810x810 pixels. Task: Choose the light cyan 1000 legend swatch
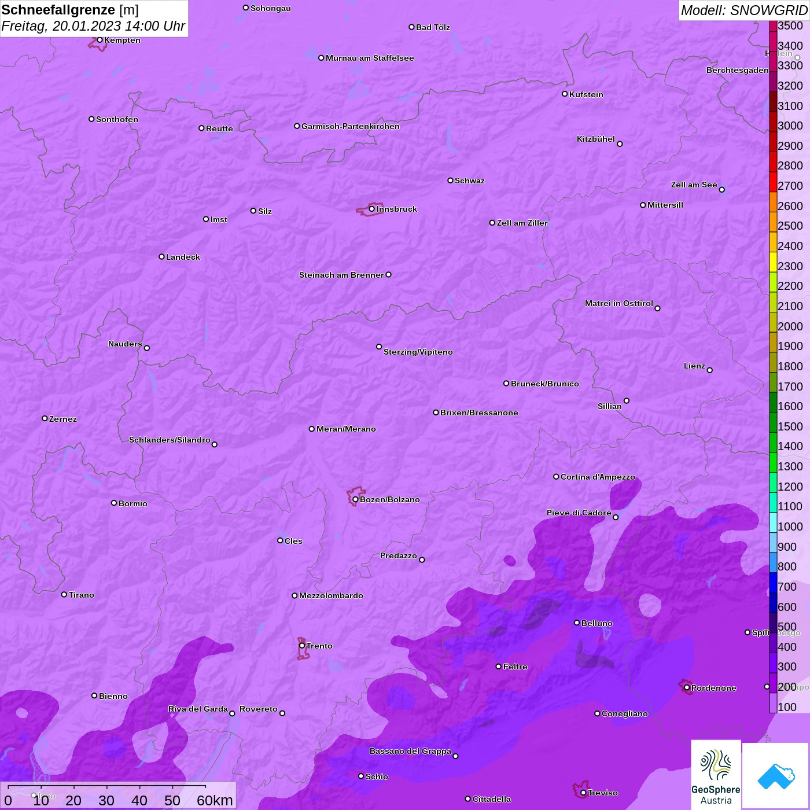tap(773, 522)
